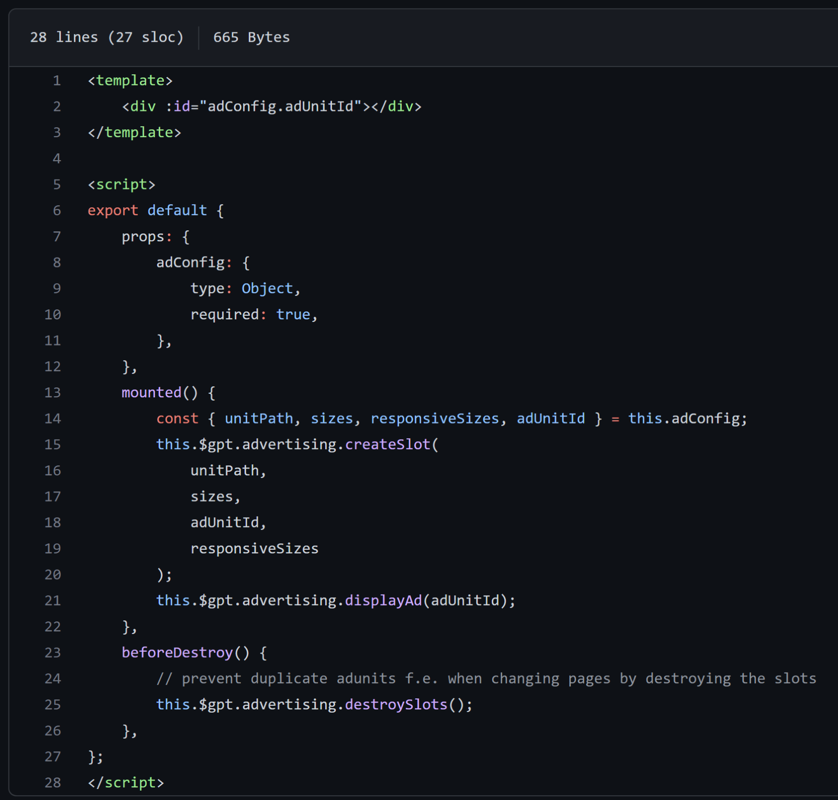Click line number 13 beside mounted()
The height and width of the screenshot is (800, 838).
(x=53, y=393)
